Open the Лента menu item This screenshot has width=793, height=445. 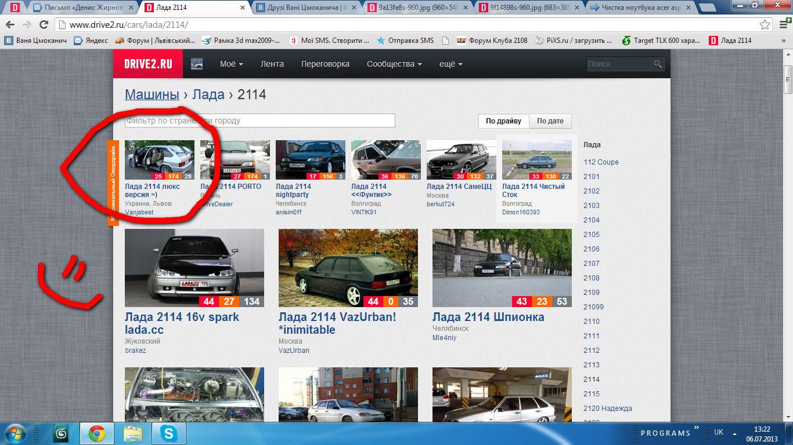272,64
